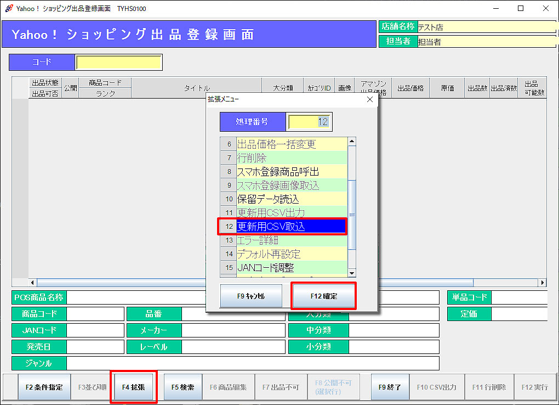Click the menu list scroll-down arrow

click(352, 273)
